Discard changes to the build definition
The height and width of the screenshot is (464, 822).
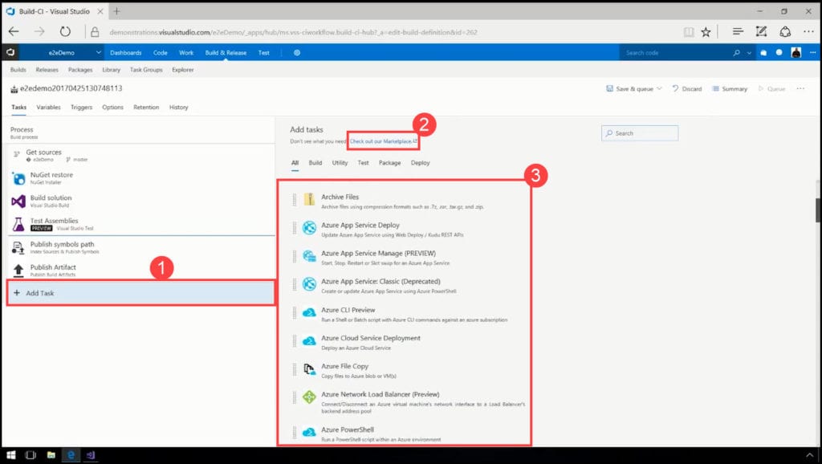coord(687,88)
